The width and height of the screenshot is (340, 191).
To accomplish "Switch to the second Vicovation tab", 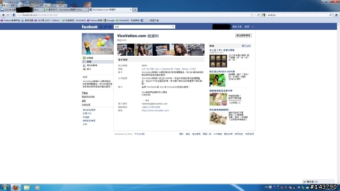I will pyautogui.click(x=66, y=10).
